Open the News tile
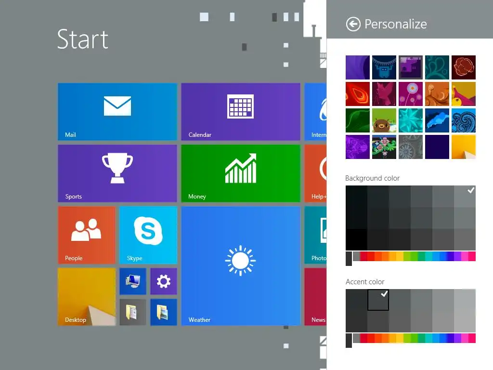Viewport: 493px width, 370px height. pos(315,297)
